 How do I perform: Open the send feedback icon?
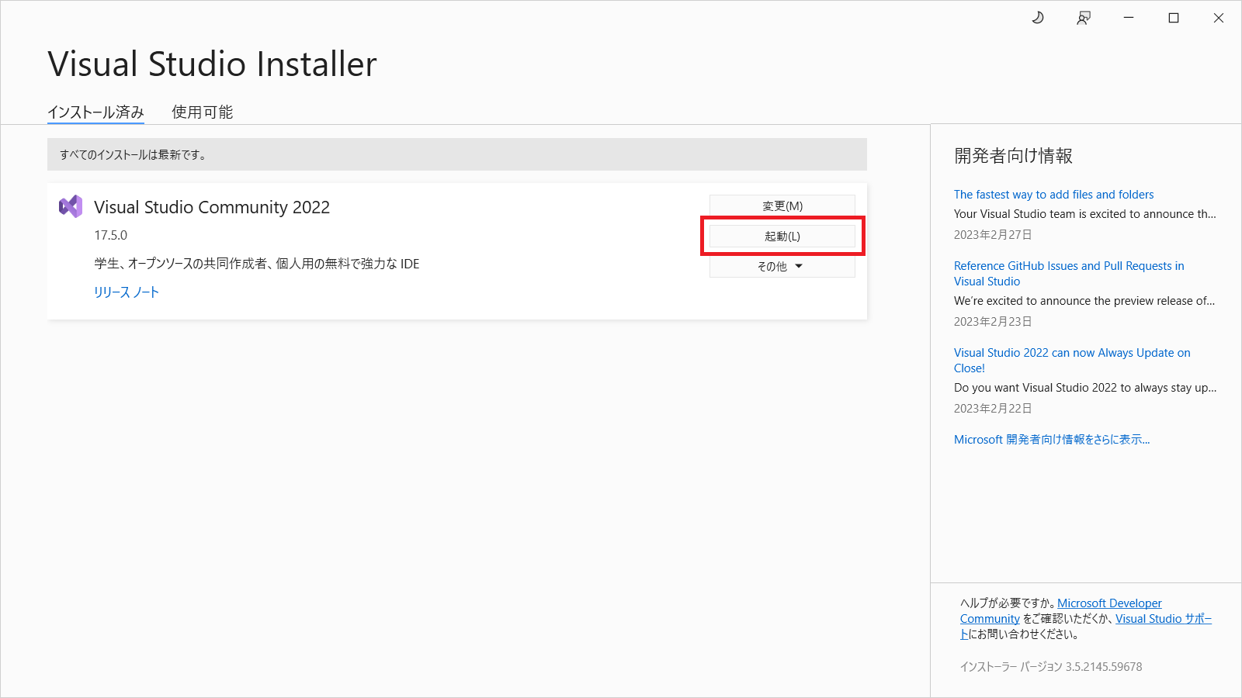1084,18
